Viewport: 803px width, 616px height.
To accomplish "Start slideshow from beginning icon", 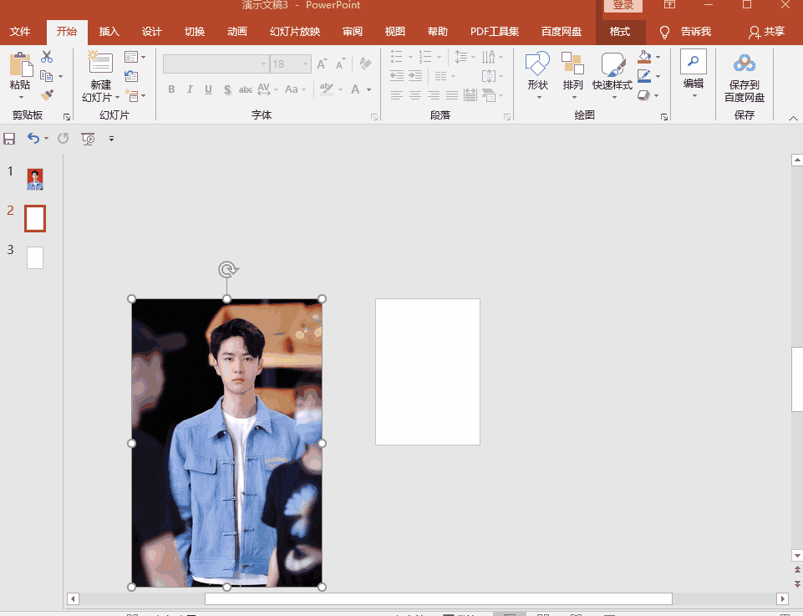I will click(88, 139).
